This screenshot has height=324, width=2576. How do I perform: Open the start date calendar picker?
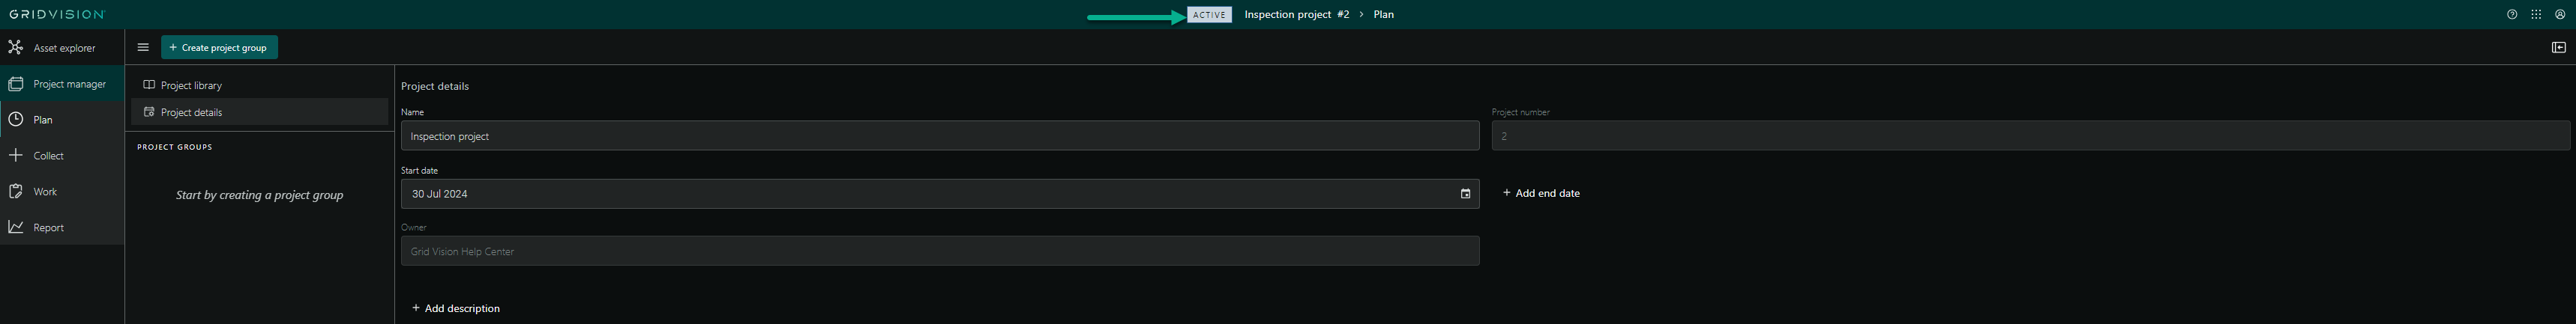click(1465, 193)
